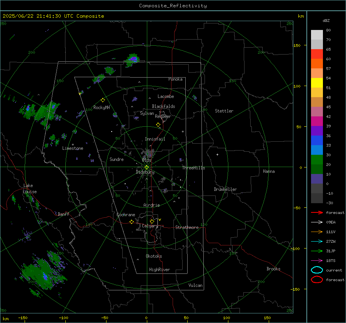The image size is (346, 323).
Task: Click the Sundre label
Action: click(117, 159)
